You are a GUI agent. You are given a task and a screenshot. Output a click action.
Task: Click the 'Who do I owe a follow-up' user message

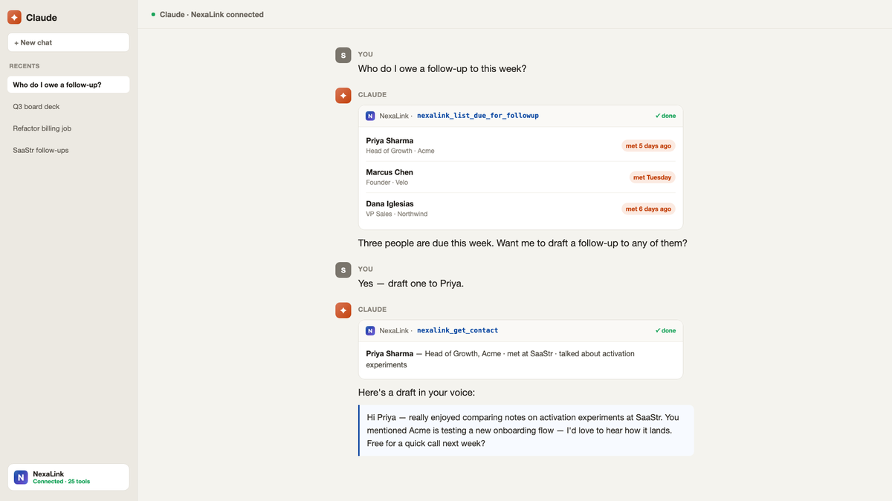[442, 69]
